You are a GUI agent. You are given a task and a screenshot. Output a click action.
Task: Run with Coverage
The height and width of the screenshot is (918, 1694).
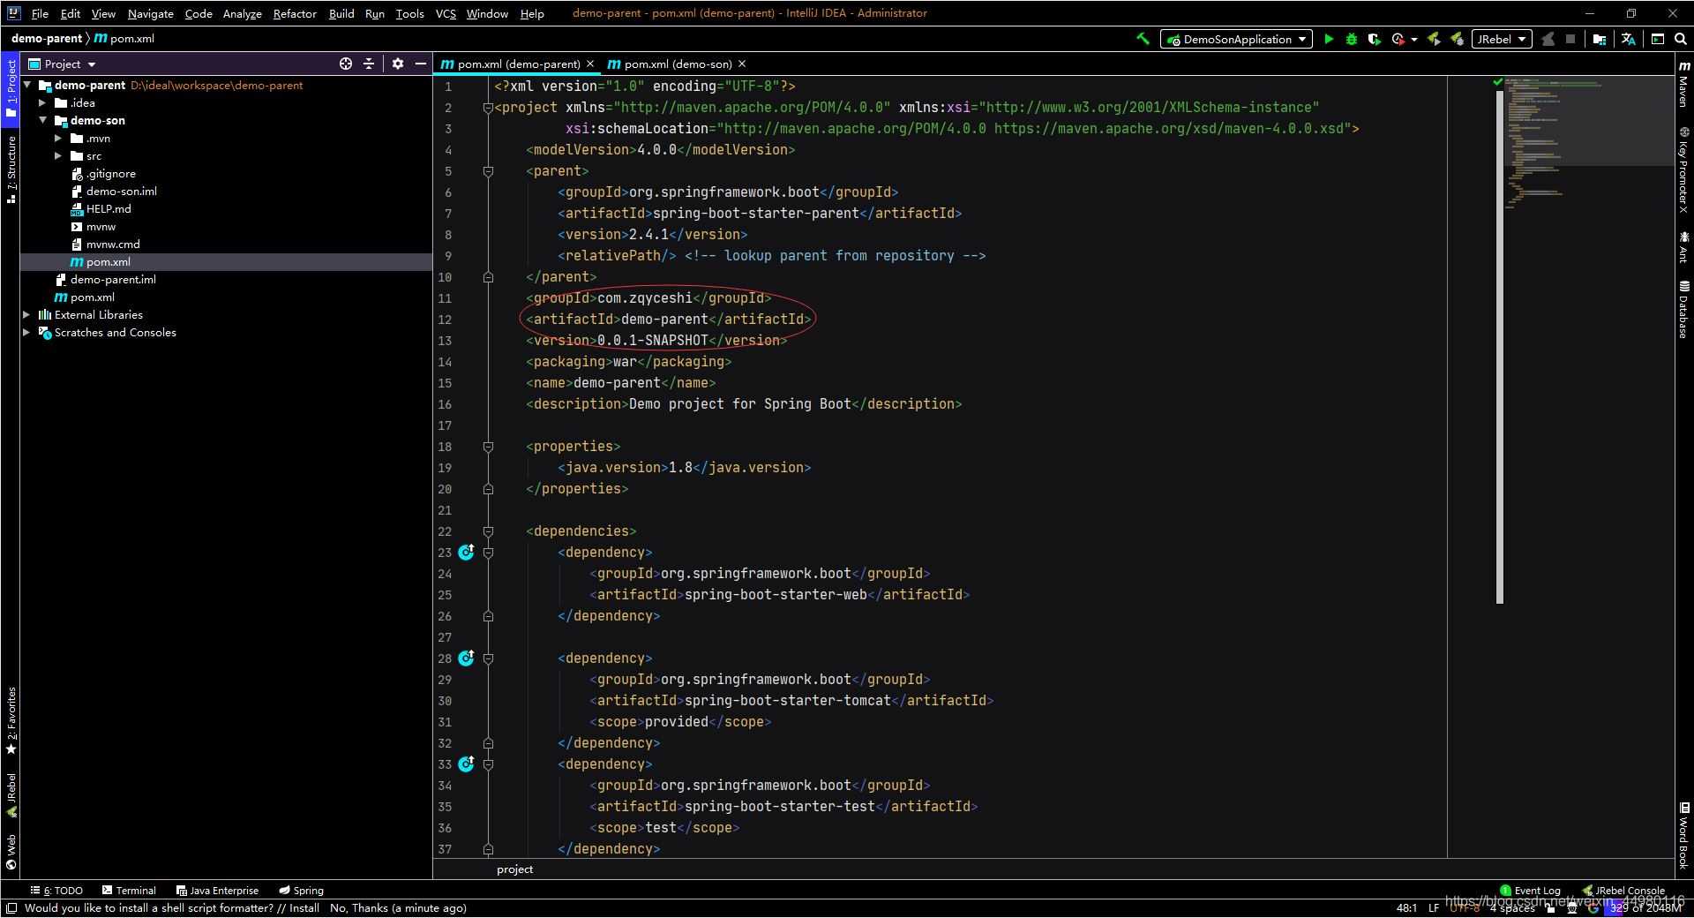tap(1375, 39)
